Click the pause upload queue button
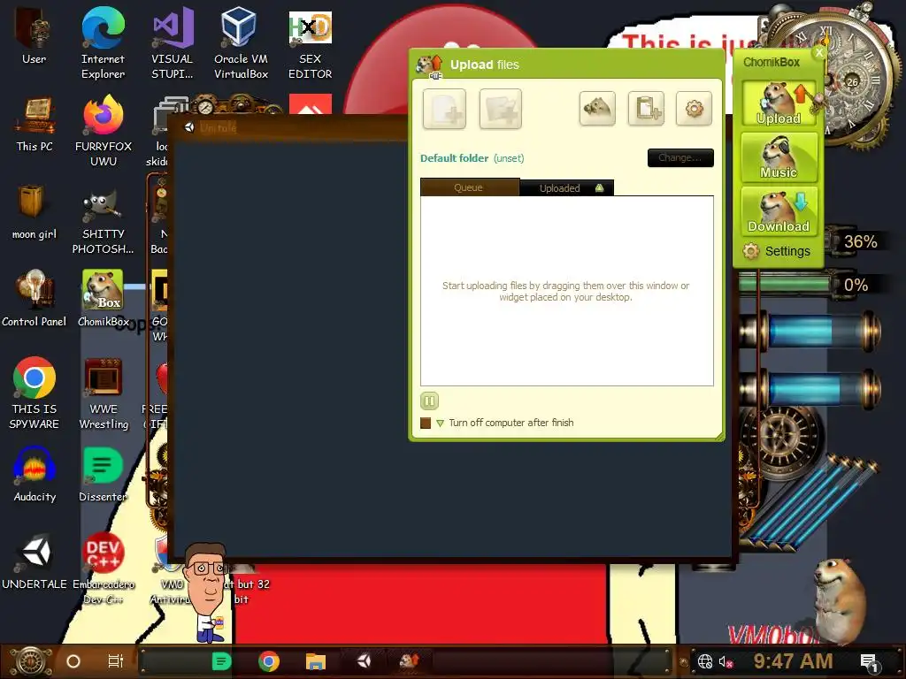The image size is (906, 679). tap(429, 401)
